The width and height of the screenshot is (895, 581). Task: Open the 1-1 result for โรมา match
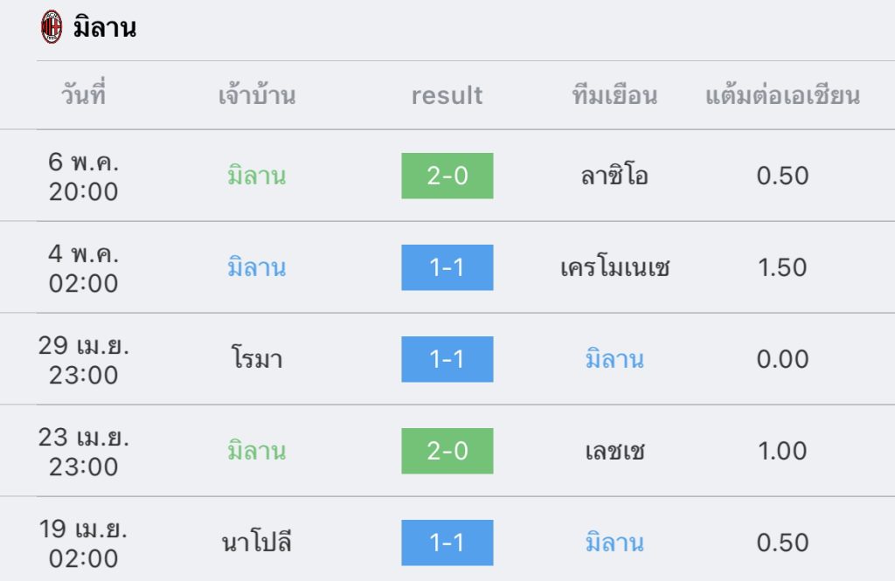pyautogui.click(x=447, y=359)
